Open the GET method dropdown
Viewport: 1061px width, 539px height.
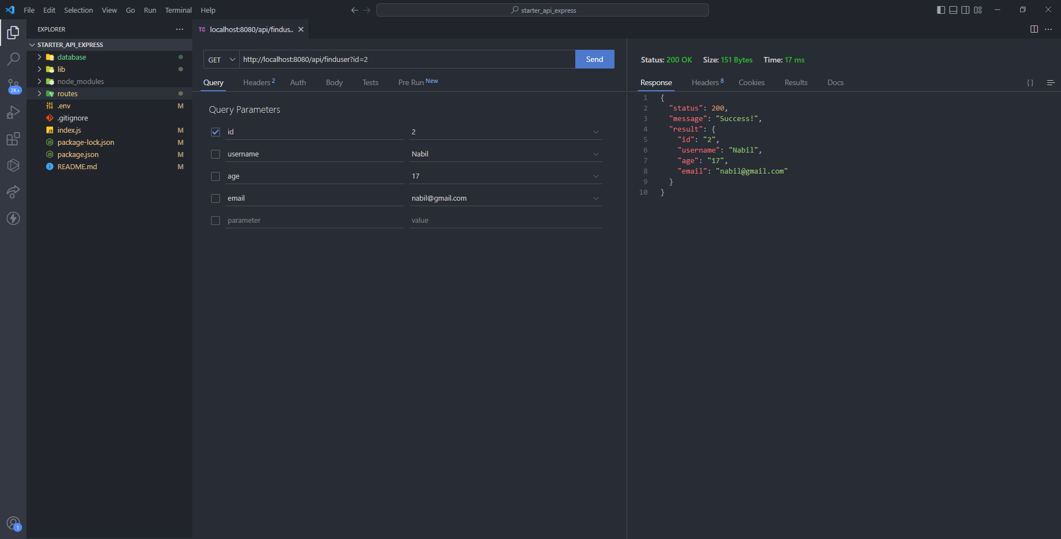coord(222,60)
